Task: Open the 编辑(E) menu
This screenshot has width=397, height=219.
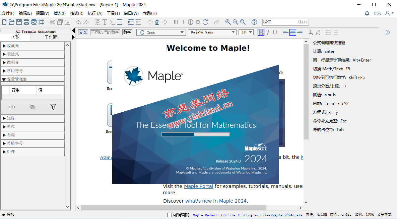Action: click(25, 13)
